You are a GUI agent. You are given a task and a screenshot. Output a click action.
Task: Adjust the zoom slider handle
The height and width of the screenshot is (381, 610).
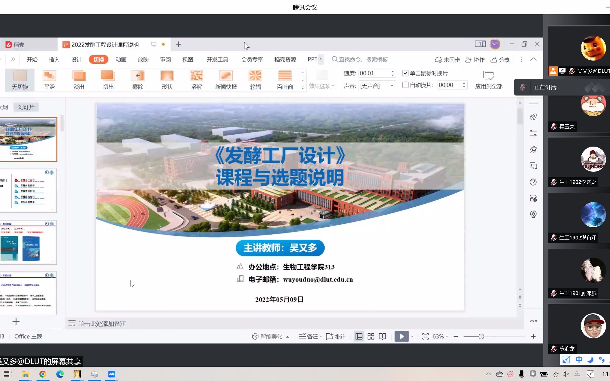click(481, 336)
